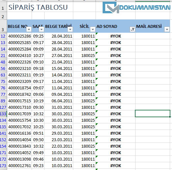Screen dimensions: 172x170
Task: Select the 23.03.2011 date cell
Action: pyautogui.click(x=59, y=140)
